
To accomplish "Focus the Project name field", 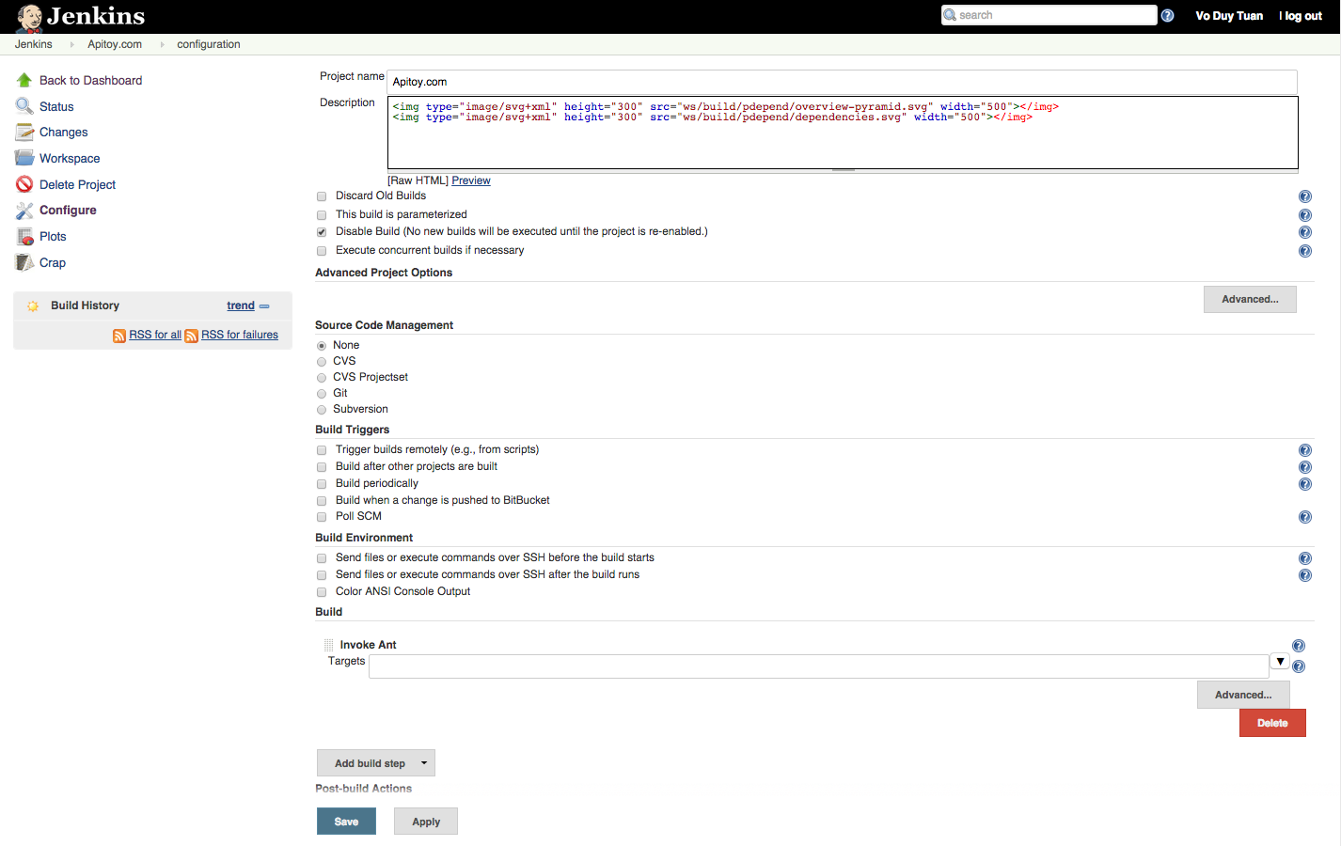I will (x=843, y=82).
